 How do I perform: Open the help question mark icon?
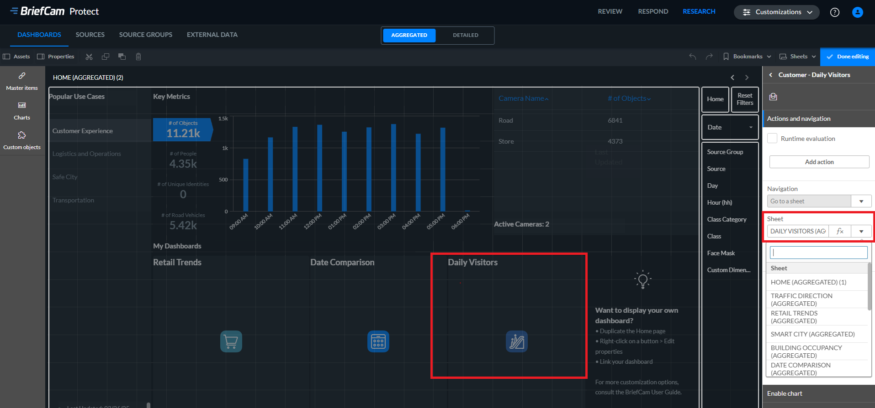pos(835,12)
